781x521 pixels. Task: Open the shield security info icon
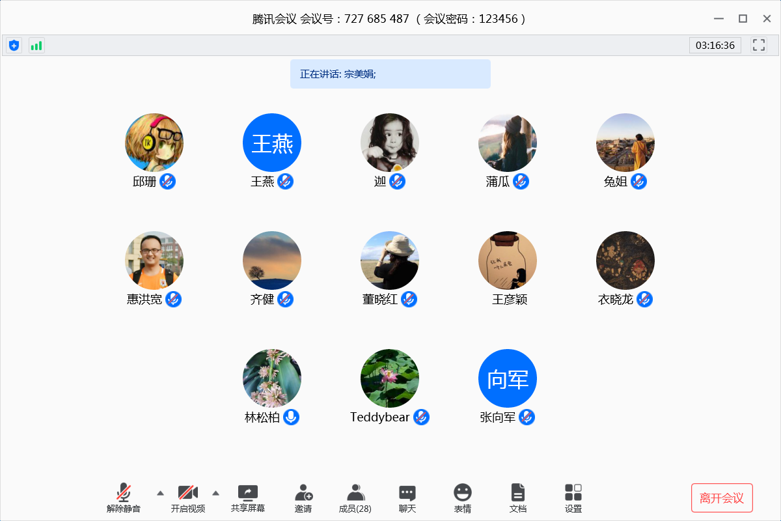pos(14,46)
